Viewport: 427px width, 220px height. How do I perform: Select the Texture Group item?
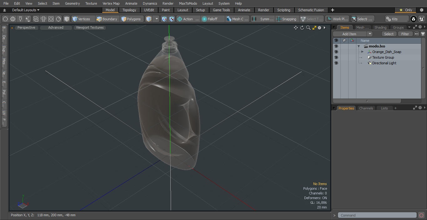coord(383,57)
